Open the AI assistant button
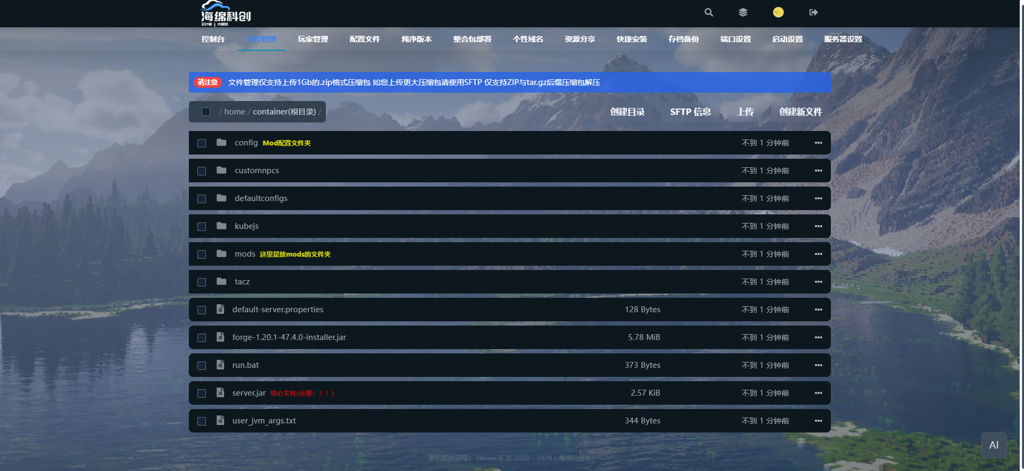Viewport: 1024px width, 471px height. (994, 445)
